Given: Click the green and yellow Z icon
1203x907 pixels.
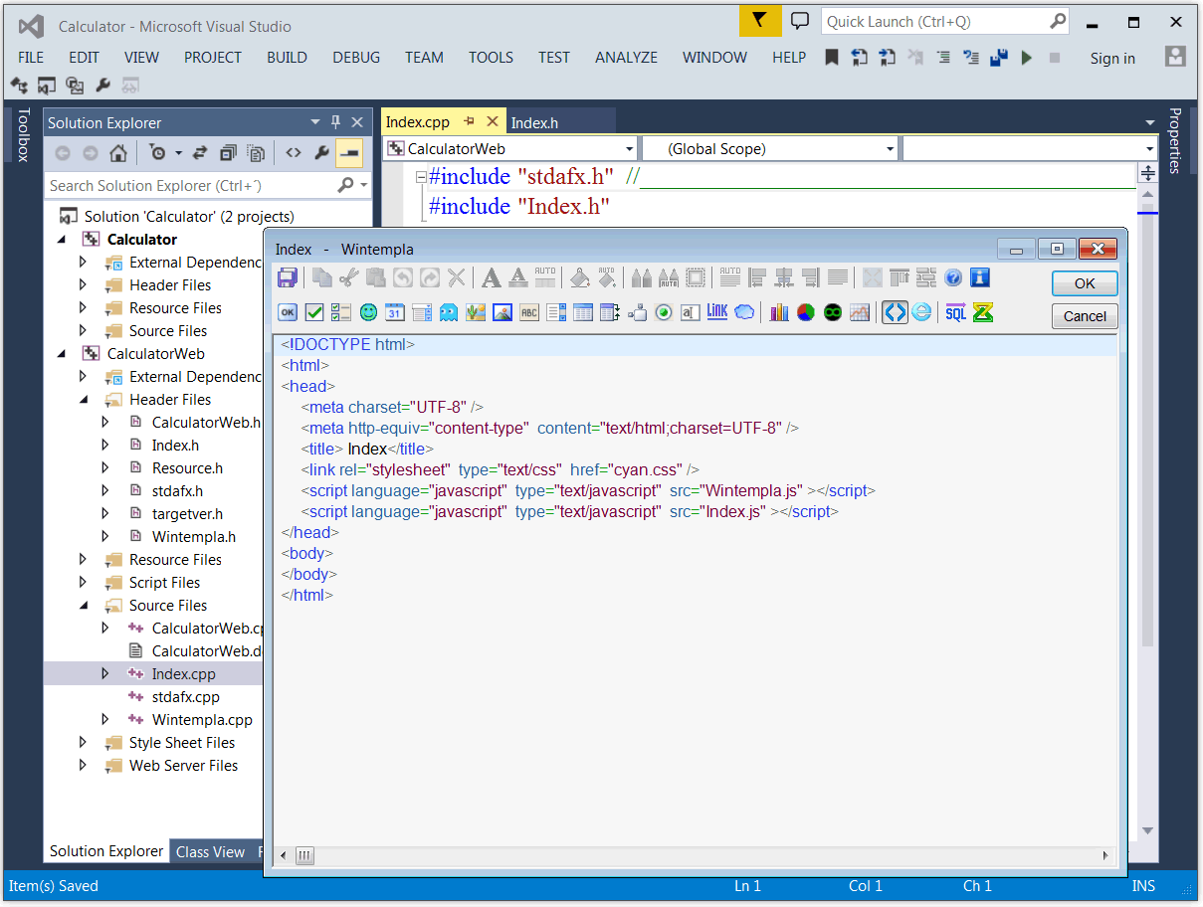Looking at the screenshot, I should point(983,312).
